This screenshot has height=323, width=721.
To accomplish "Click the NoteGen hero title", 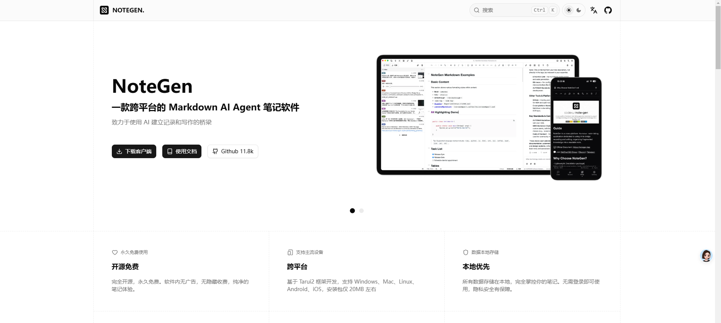I will click(x=152, y=86).
